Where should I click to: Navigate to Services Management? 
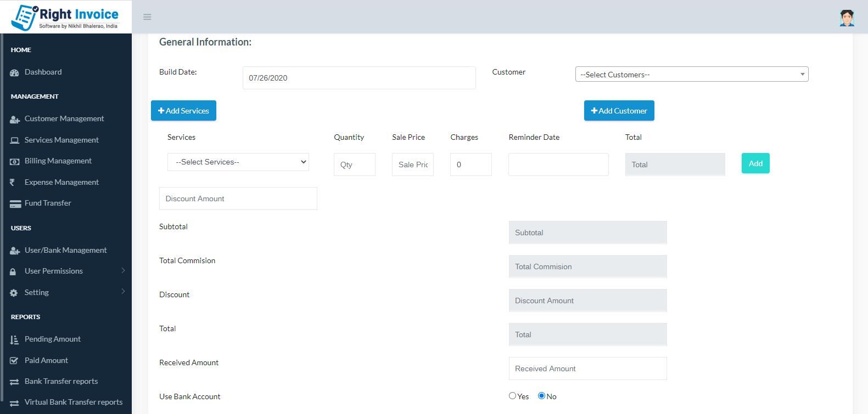coord(61,140)
